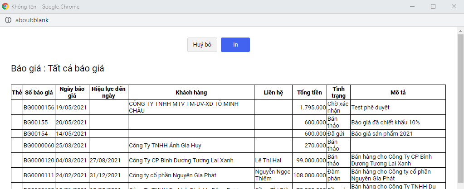
Task: Click the Số báo giá column header
Action: (x=39, y=92)
